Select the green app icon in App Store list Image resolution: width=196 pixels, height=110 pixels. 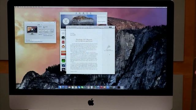63,61
